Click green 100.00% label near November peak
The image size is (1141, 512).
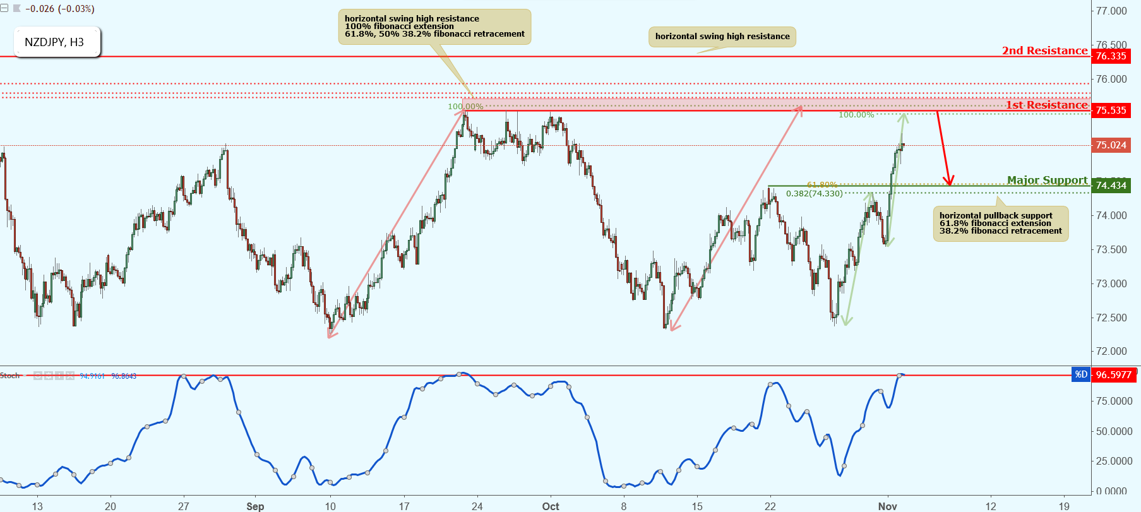tap(856, 114)
